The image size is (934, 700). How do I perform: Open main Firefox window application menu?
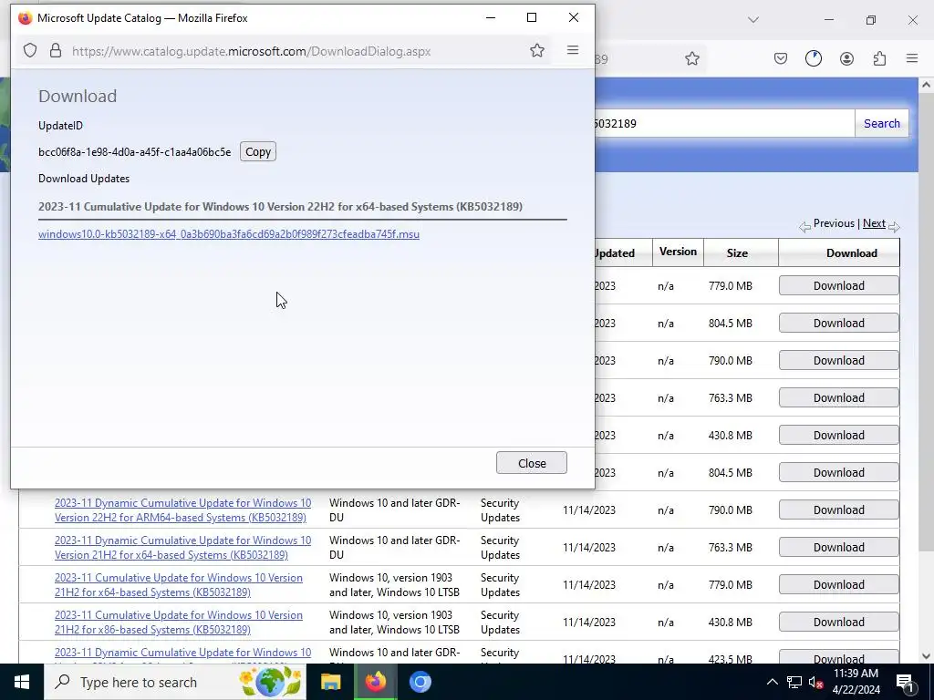tap(912, 58)
